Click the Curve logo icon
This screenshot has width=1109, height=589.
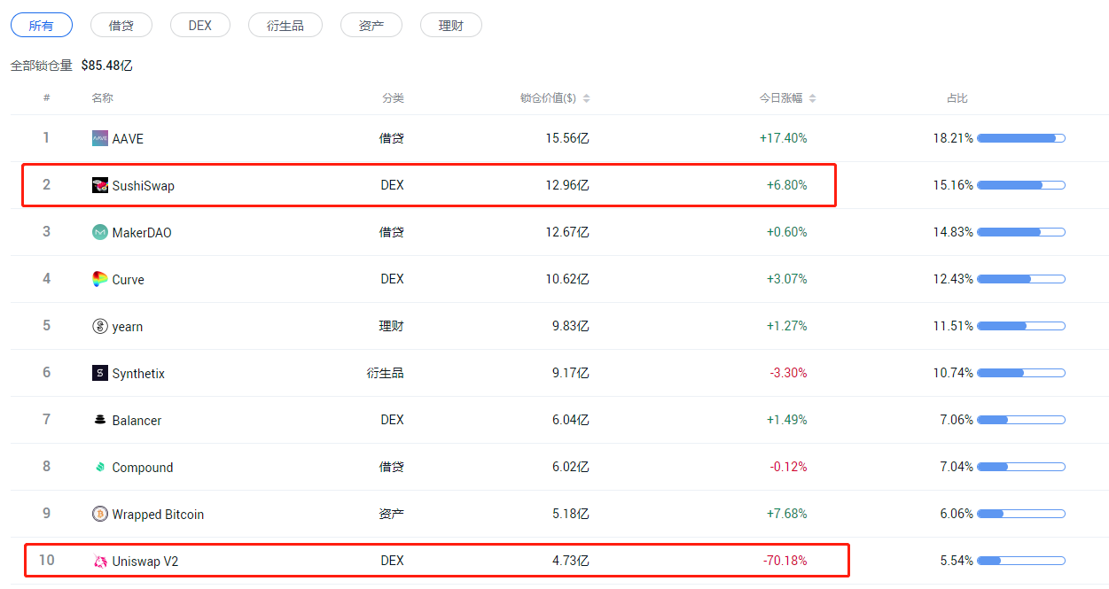pyautogui.click(x=100, y=279)
